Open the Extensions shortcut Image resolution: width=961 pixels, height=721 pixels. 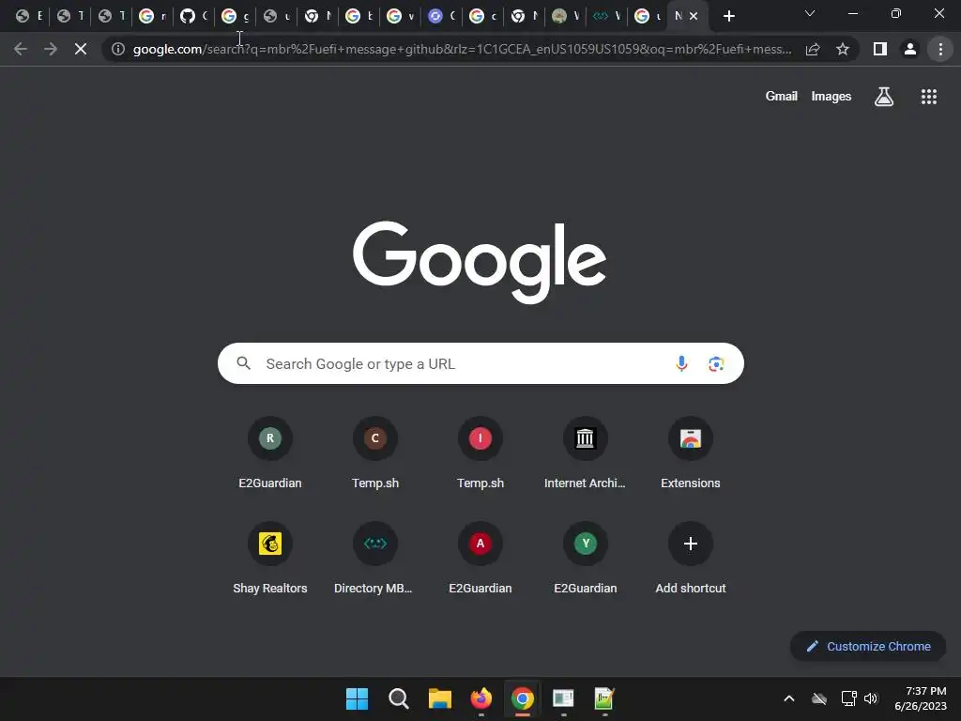pos(691,452)
